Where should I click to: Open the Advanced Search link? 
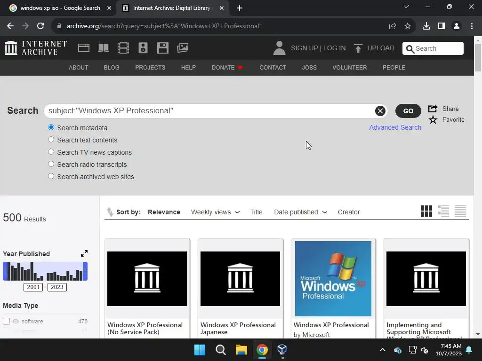pos(395,127)
